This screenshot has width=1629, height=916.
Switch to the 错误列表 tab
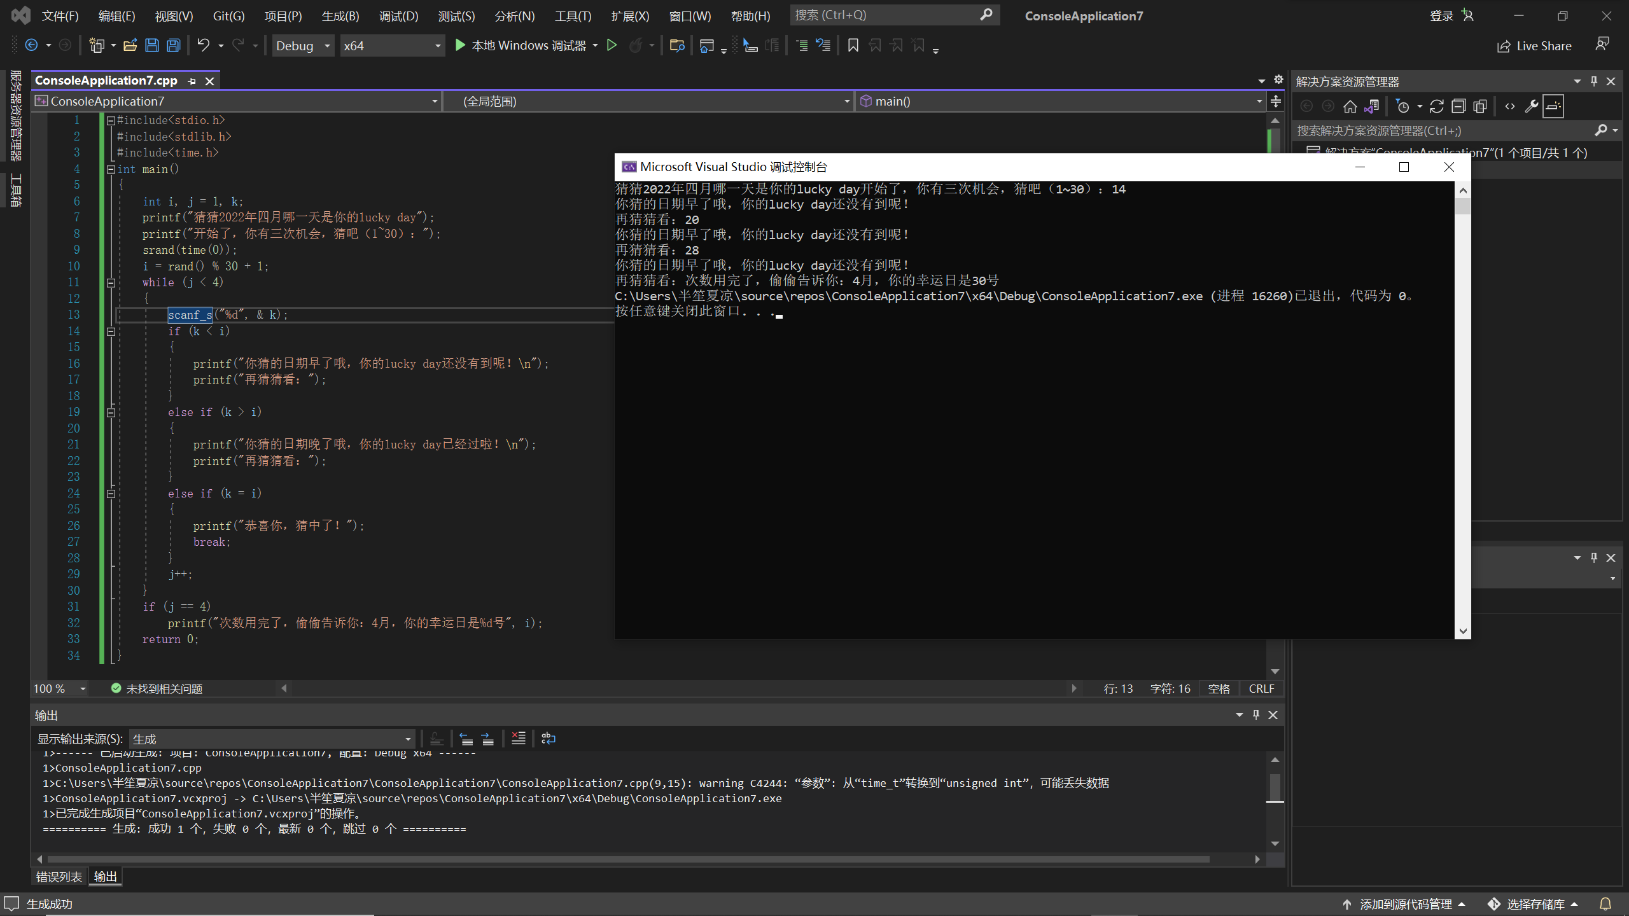click(59, 877)
